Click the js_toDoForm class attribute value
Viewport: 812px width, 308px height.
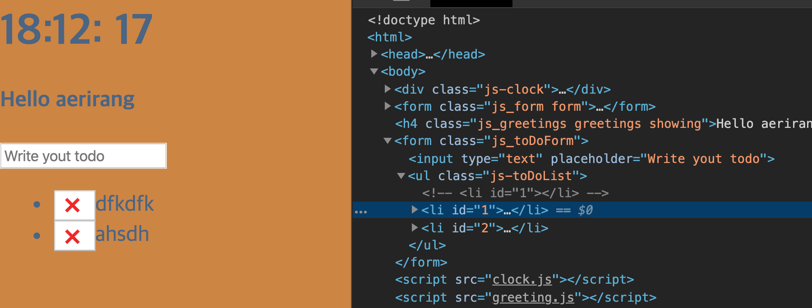pos(532,140)
